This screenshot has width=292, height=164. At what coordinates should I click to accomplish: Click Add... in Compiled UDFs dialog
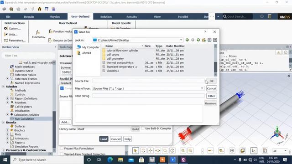tap(65, 122)
